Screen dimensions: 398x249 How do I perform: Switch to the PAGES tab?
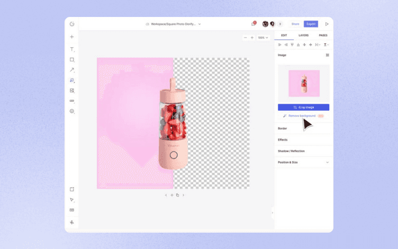coord(323,35)
